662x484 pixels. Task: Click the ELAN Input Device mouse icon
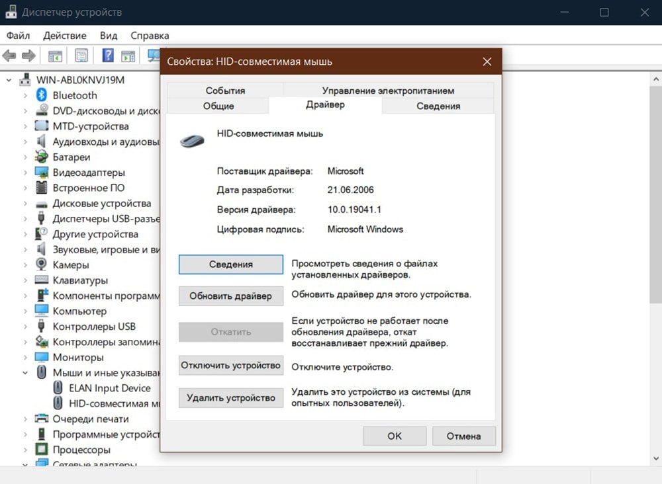coord(58,387)
